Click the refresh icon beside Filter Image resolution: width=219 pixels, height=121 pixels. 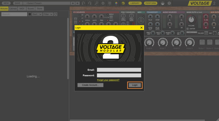(x=56, y=14)
